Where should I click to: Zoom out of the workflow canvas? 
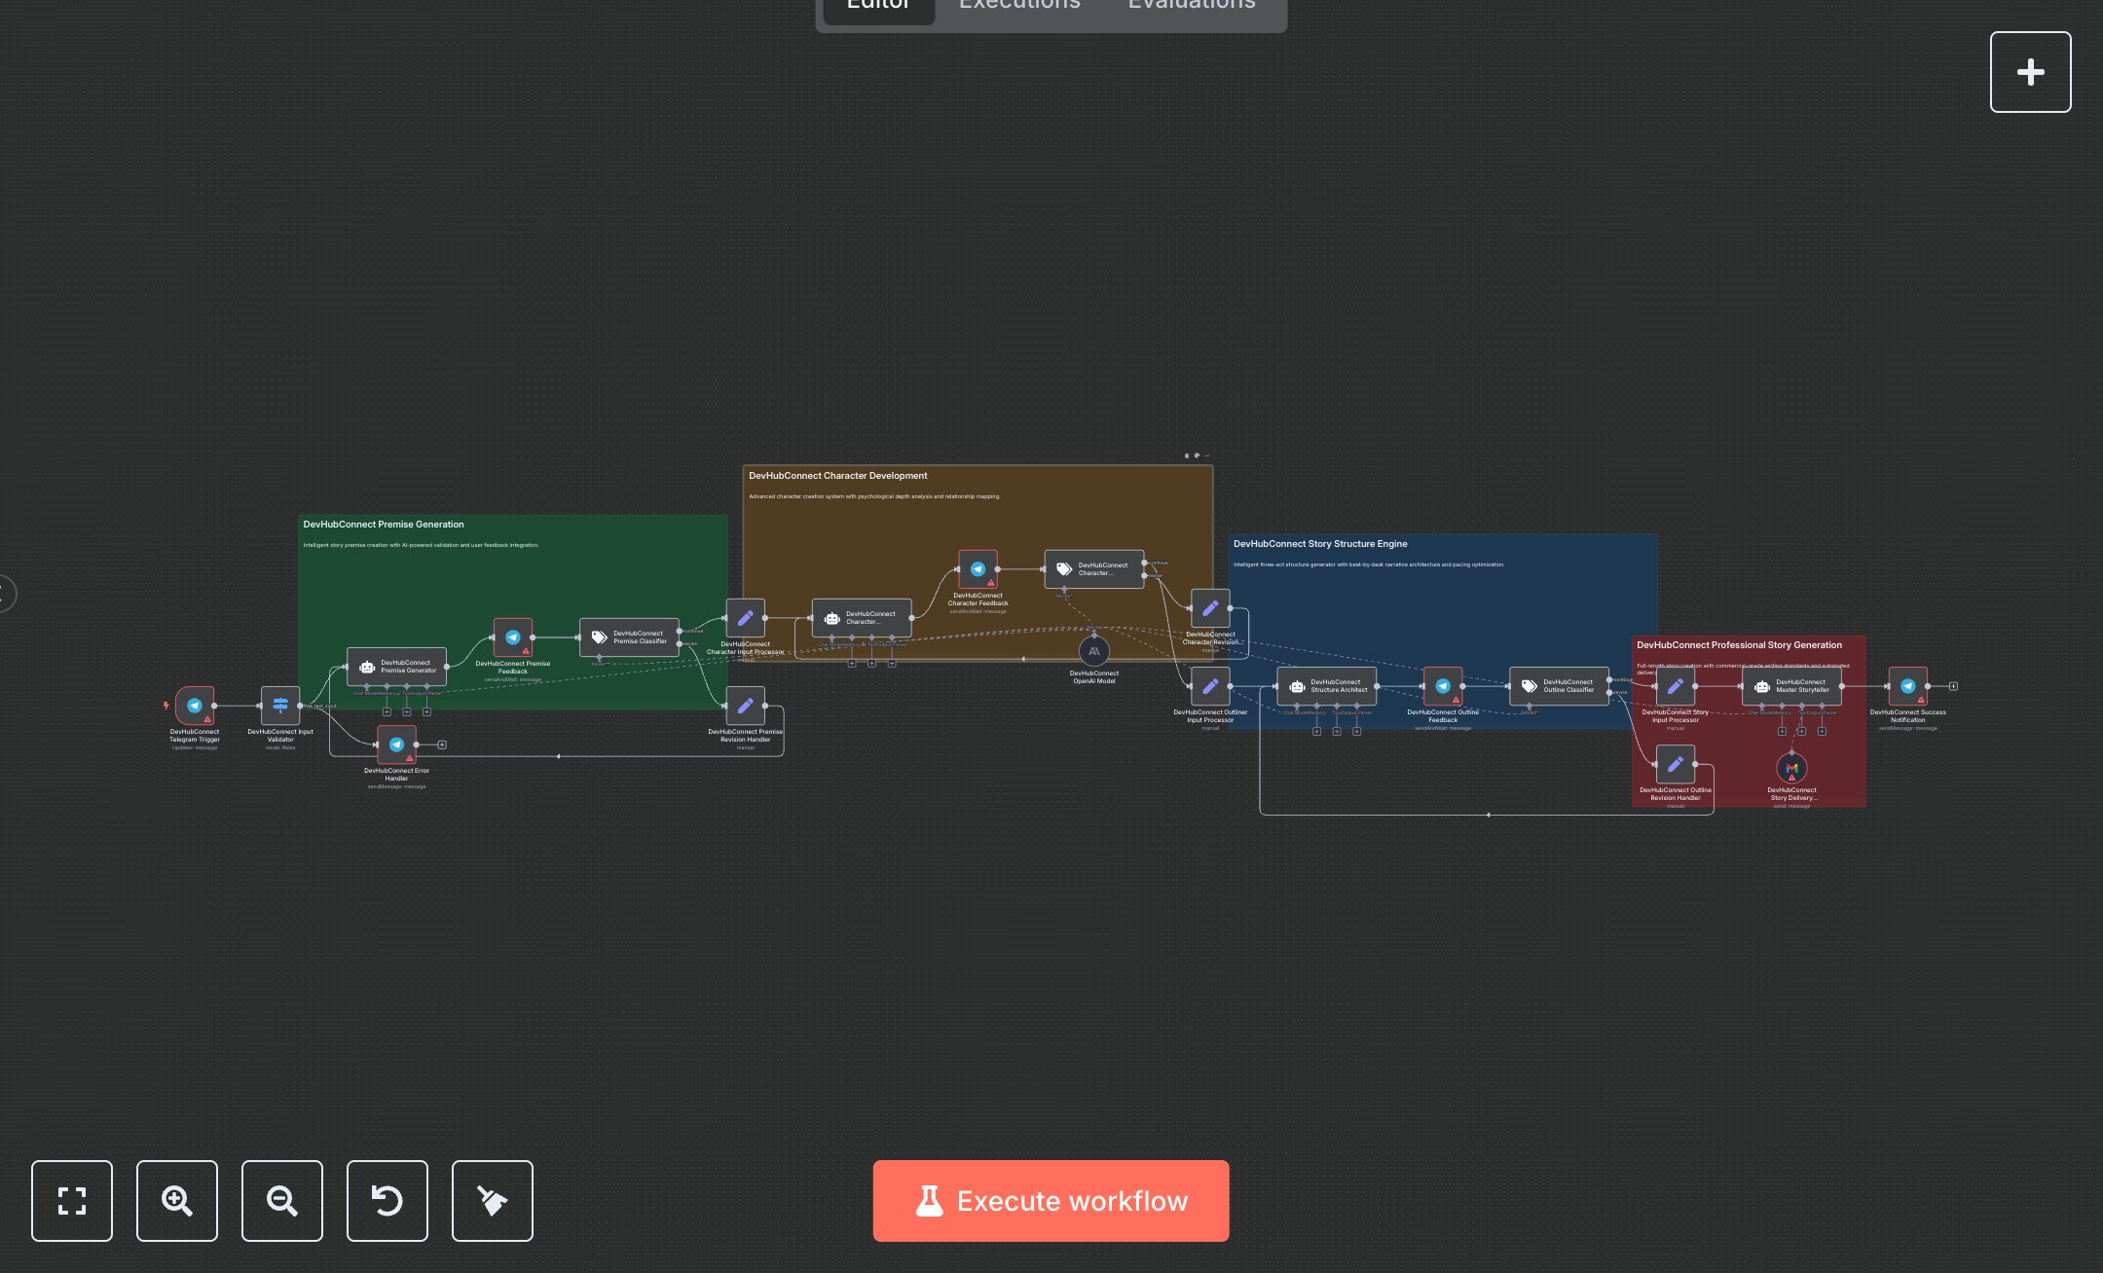[x=282, y=1200]
